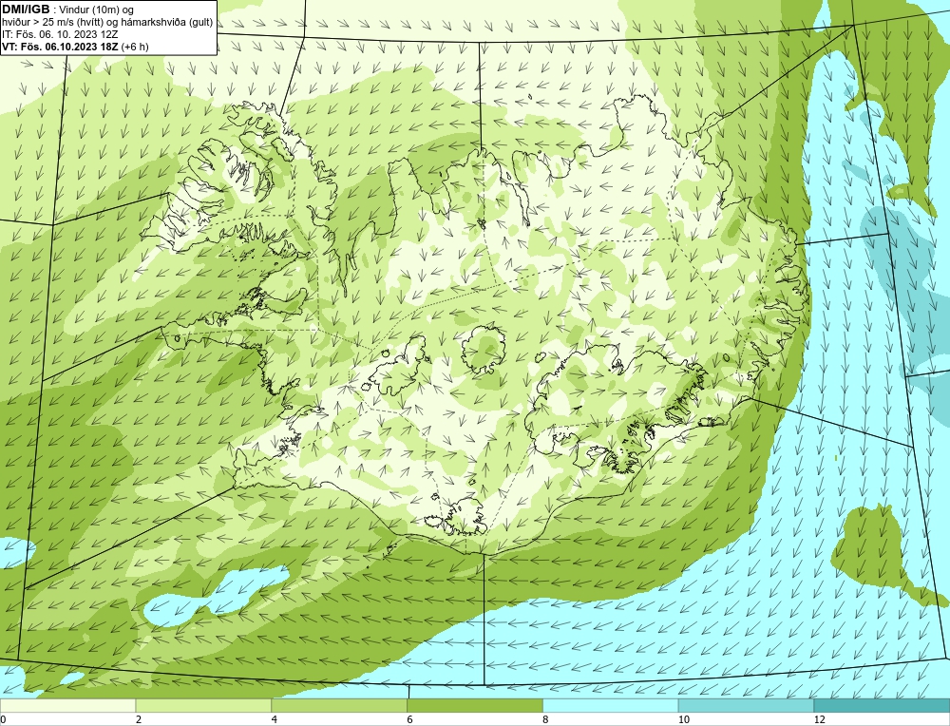Select the 8–10 m/s light cyan swatch
The width and height of the screenshot is (950, 726).
[611, 706]
